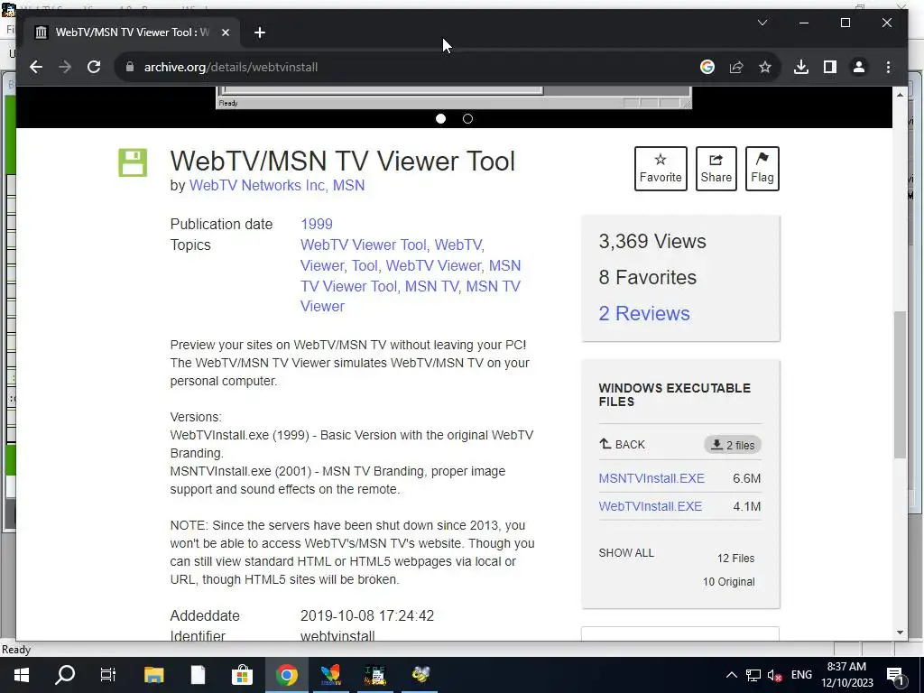Screen dimensions: 924x693
Task: Click the address bar URL field
Action: (412, 67)
